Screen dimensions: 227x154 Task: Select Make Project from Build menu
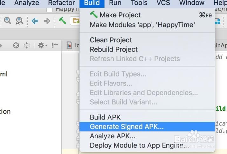tap(147, 15)
